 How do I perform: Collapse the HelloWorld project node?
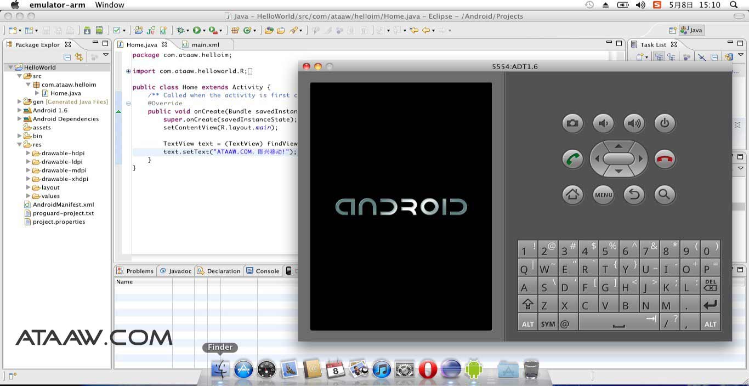tap(11, 67)
